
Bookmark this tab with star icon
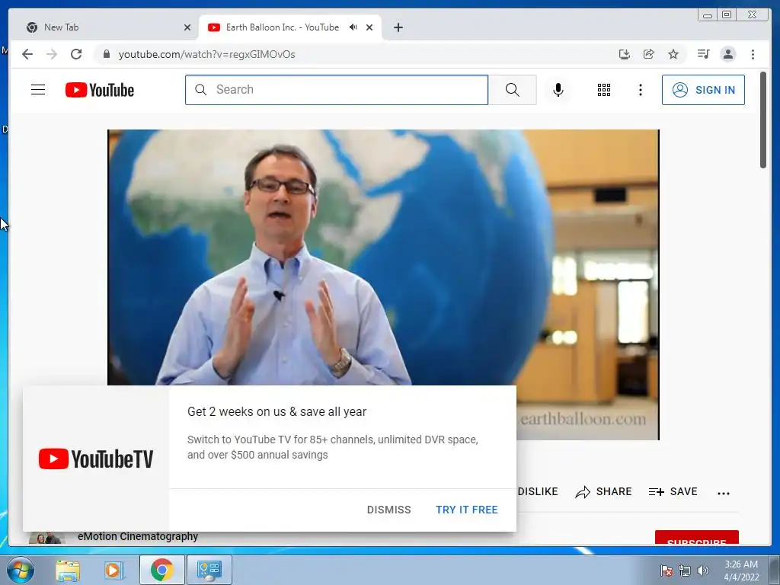(673, 54)
